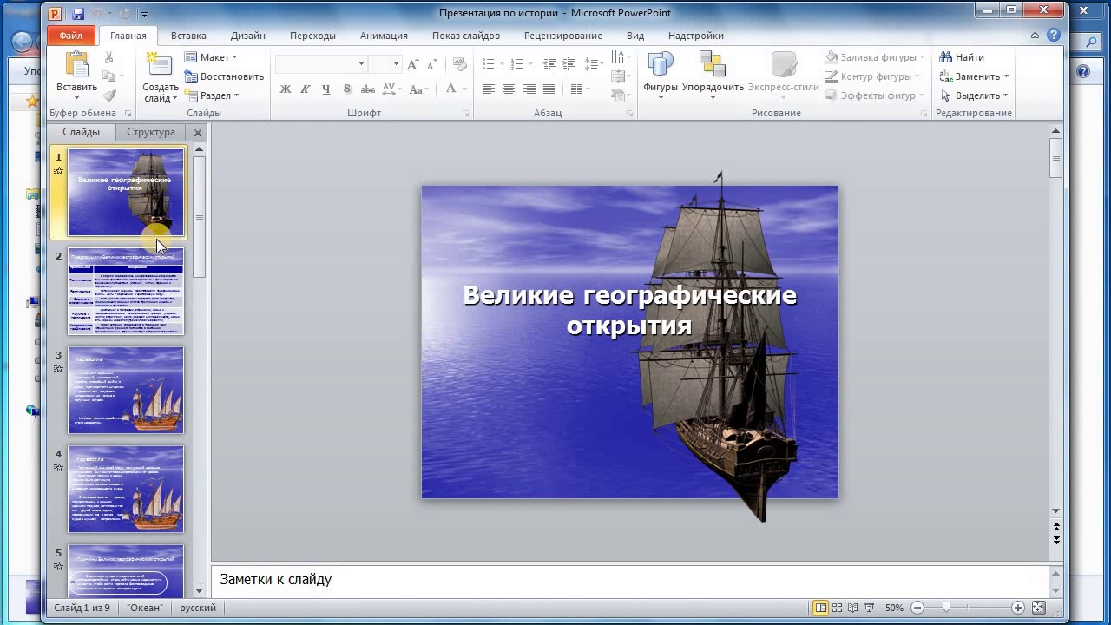The width and height of the screenshot is (1111, 625).
Task: Click the Find (Найти) binoculars icon
Action: coord(946,57)
